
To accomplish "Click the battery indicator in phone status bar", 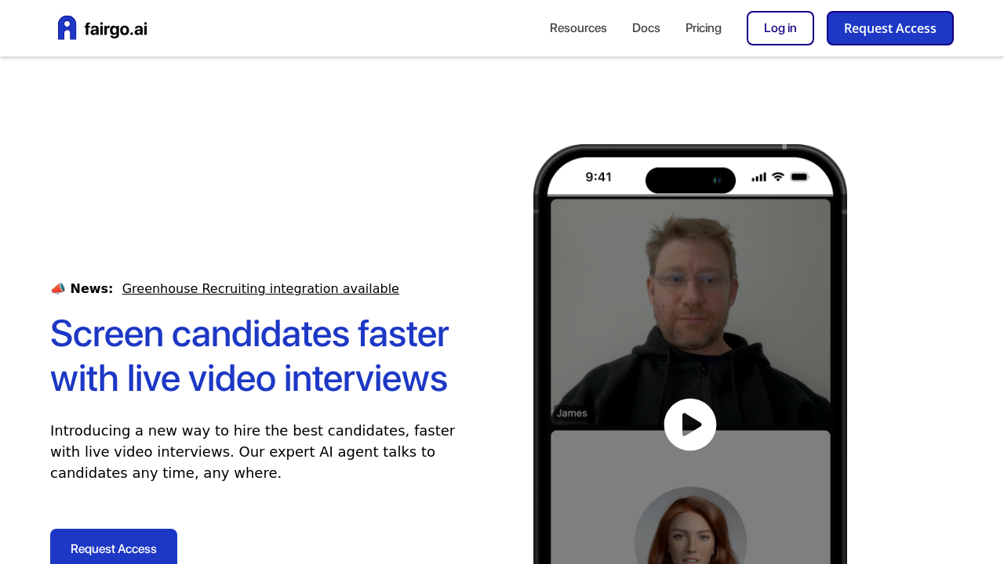I will (799, 176).
